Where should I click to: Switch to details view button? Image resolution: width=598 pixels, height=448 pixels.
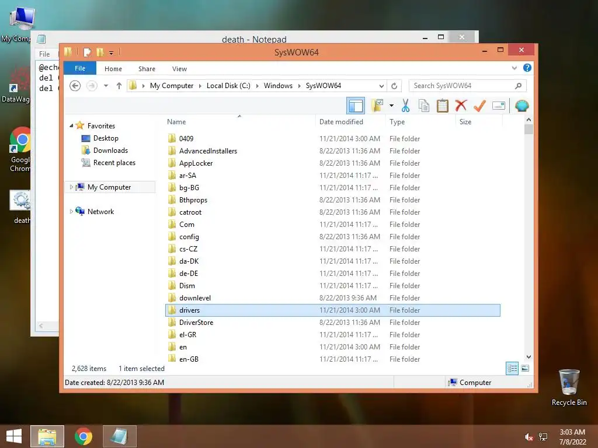point(512,369)
